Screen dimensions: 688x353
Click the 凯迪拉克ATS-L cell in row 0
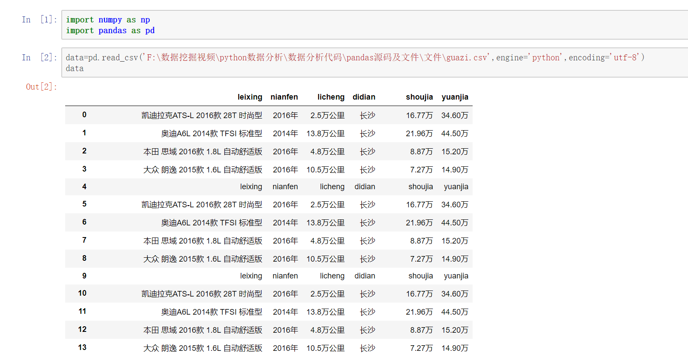(202, 116)
